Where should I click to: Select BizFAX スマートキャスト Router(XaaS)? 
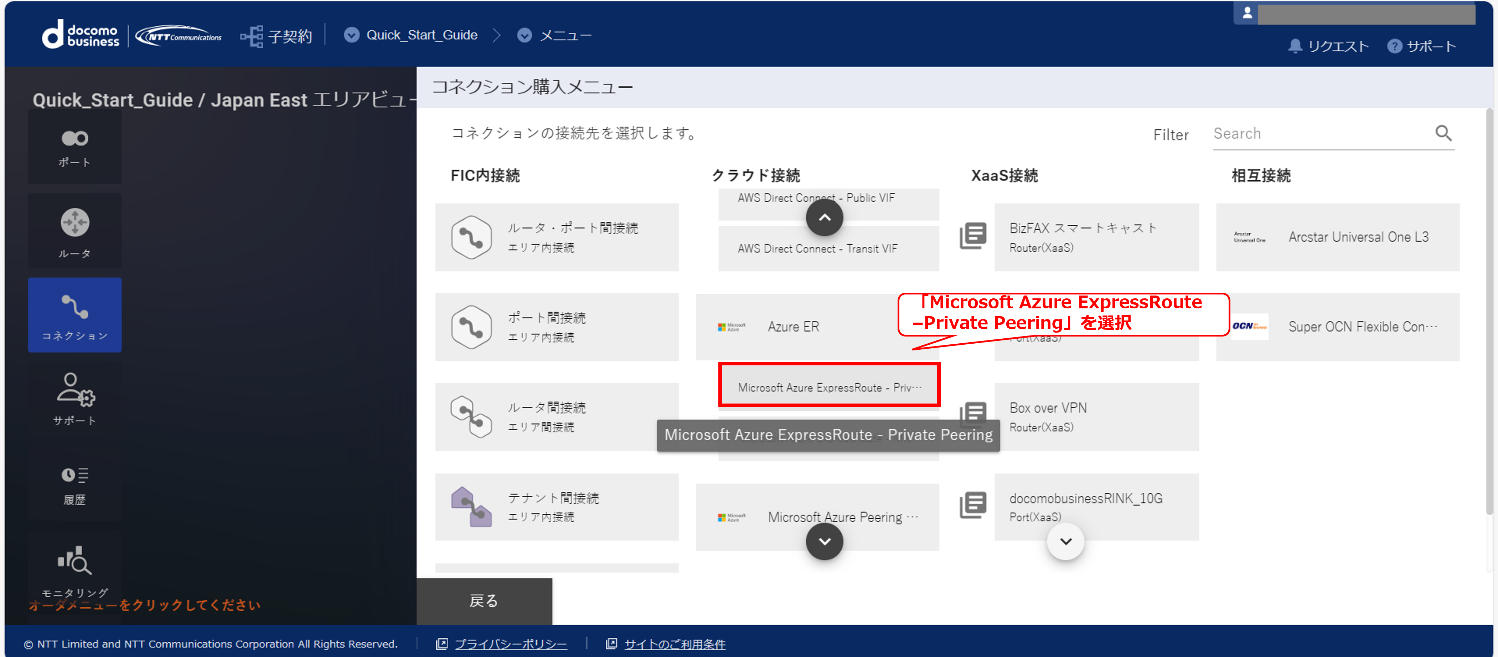(x=1096, y=237)
